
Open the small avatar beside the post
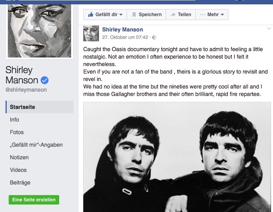tap(91, 33)
